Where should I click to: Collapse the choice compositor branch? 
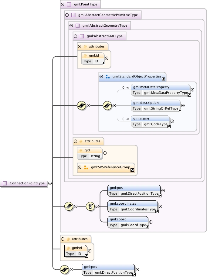click(x=97, y=206)
